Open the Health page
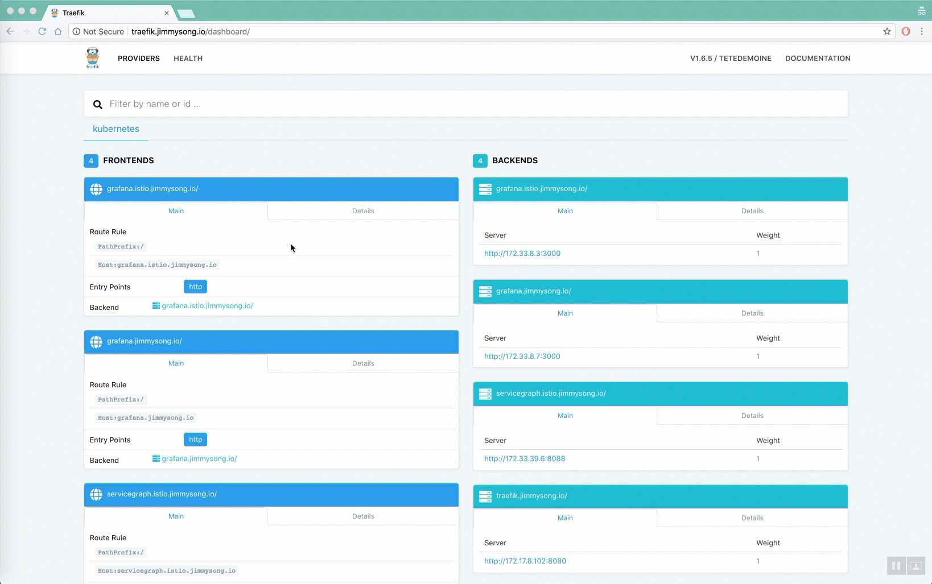Screen dimensions: 932x584 coord(188,58)
